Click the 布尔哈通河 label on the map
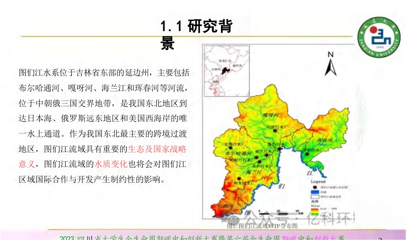 point(238,153)
